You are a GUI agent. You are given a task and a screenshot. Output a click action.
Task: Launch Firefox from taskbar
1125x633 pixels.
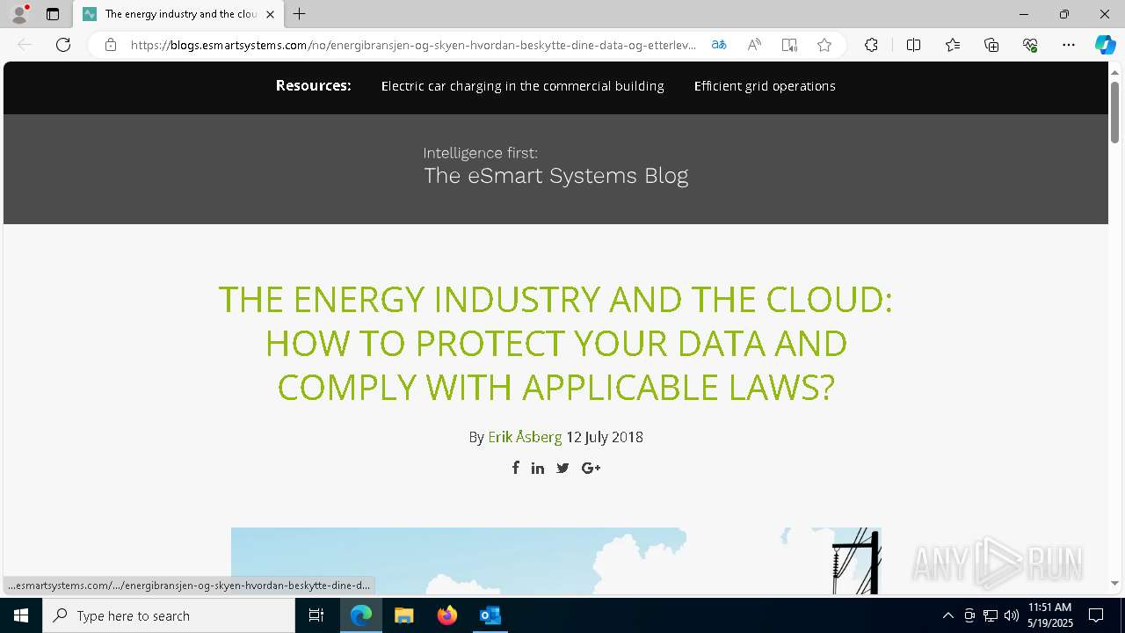pos(447,615)
